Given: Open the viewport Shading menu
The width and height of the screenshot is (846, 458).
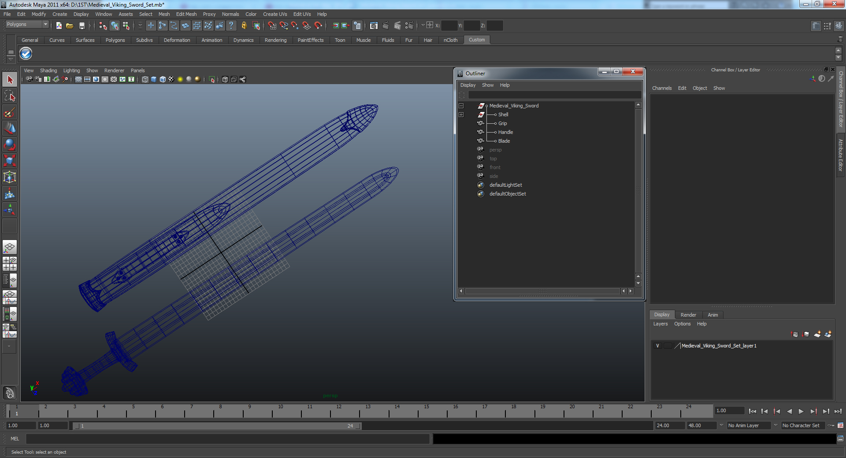Looking at the screenshot, I should (x=48, y=70).
